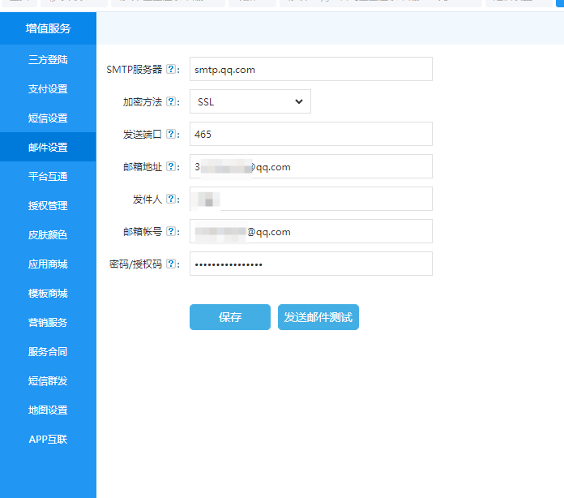Click help icon beside 密码/授权码 label
Viewport: 564px width, 498px height.
point(171,264)
